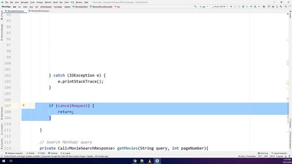292x164 pixels.
Task: Click the fold marker on line 111
Action: 20,130
